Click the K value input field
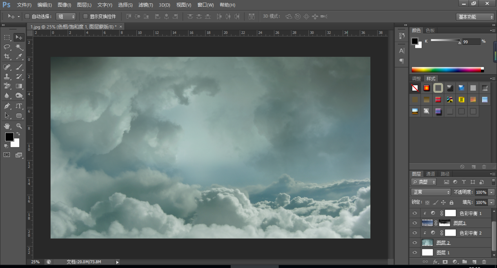Screen dimensions: 497x268 (471, 42)
